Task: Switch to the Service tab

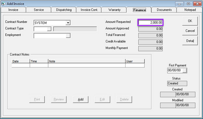Action: pyautogui.click(x=39, y=10)
